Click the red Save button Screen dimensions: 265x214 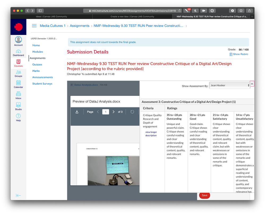tap(204, 195)
